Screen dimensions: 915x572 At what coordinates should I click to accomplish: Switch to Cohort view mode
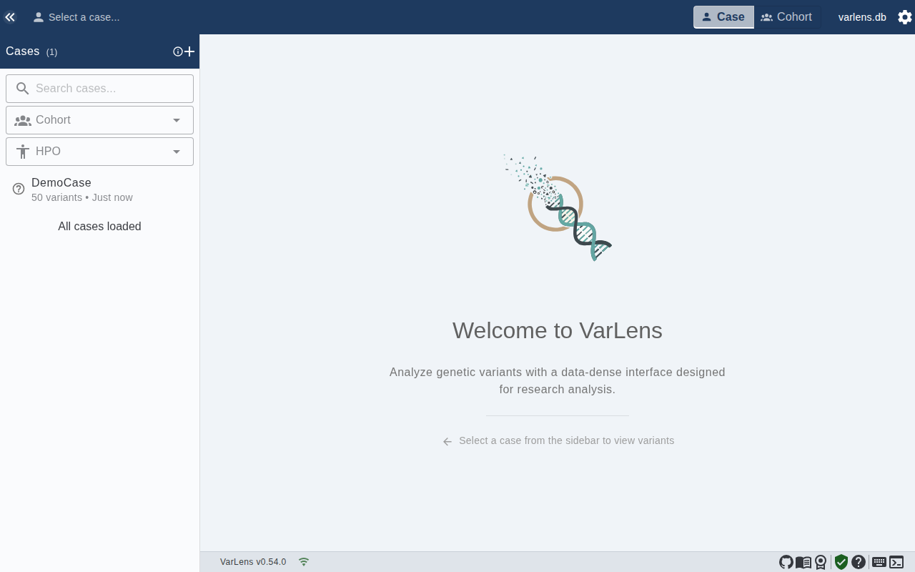787,17
